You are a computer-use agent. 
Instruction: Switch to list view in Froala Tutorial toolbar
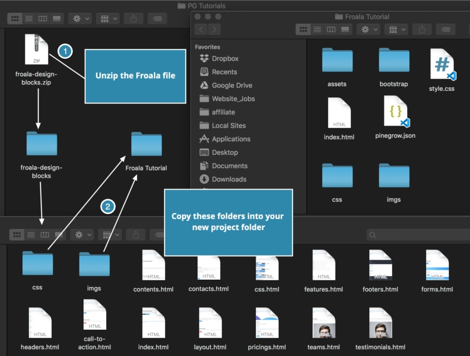[x=317, y=29]
